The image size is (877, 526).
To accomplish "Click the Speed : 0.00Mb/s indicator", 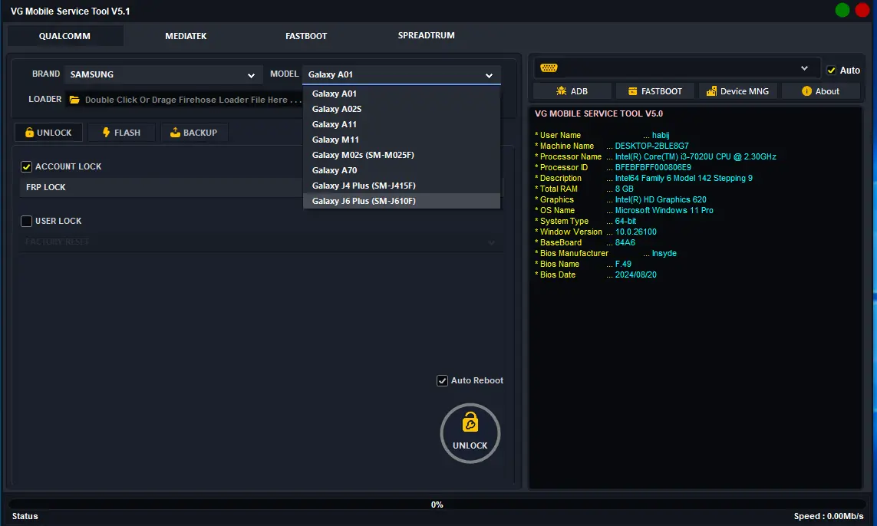I will 829,516.
